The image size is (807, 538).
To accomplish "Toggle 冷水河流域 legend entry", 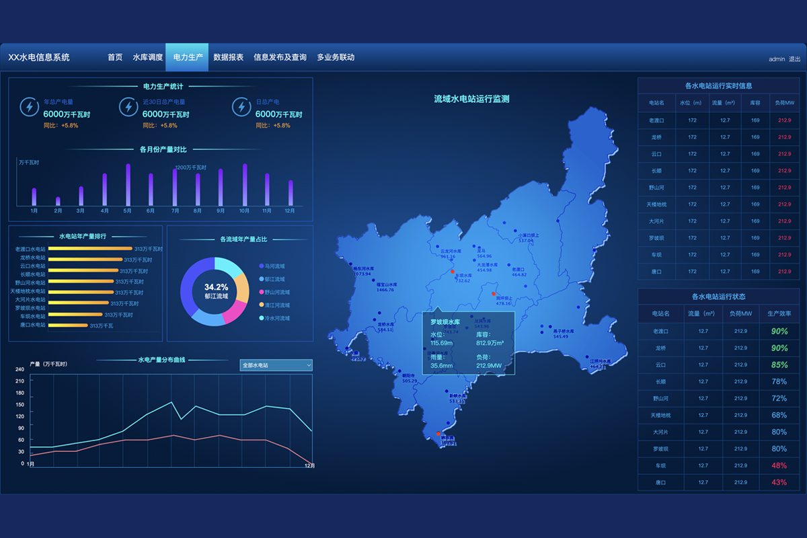I will (x=275, y=318).
